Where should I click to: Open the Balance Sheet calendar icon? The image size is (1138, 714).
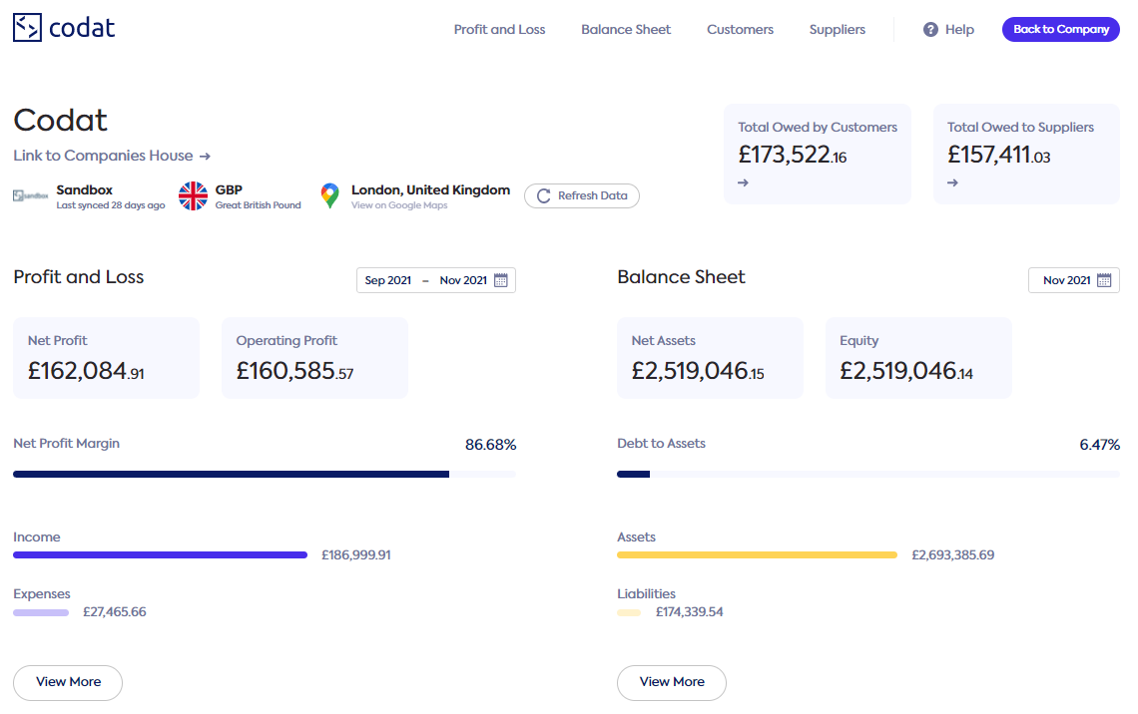point(1104,280)
